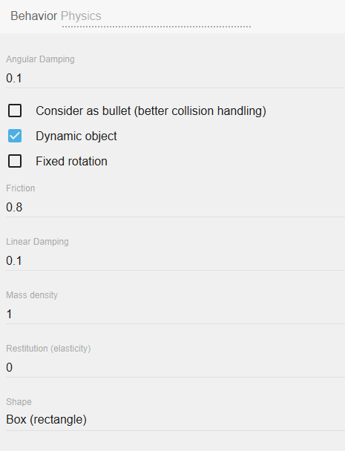Open the Shape dropdown showing Box (rectangle)
This screenshot has height=451, width=345.
click(175, 419)
